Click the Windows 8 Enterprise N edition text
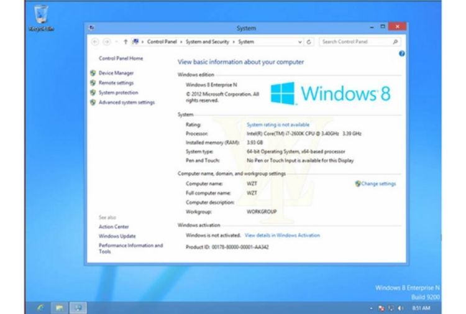This screenshot has width=466, height=314. 212,85
